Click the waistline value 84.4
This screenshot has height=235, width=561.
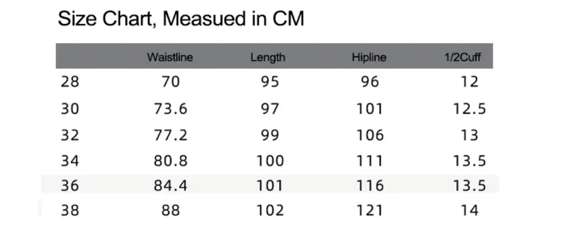point(170,185)
